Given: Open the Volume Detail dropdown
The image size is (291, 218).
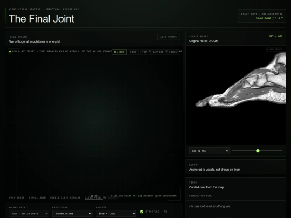Looking at the screenshot, I should pos(29,214).
